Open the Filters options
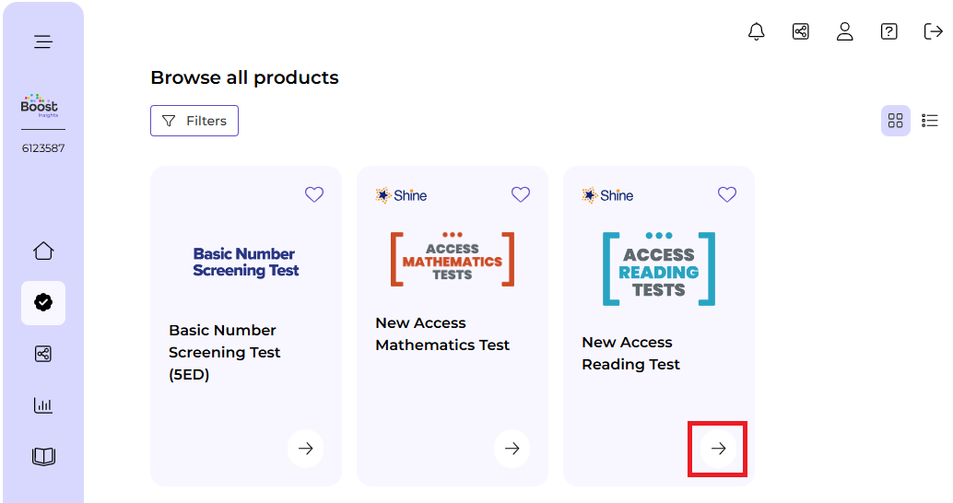This screenshot has height=503, width=953. pos(194,121)
